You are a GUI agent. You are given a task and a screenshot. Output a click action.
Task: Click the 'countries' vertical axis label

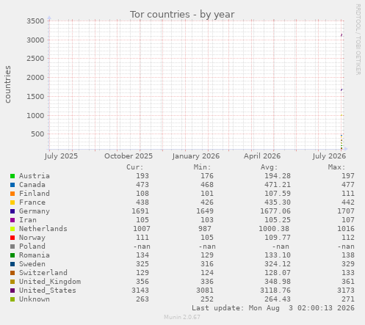tap(7, 84)
